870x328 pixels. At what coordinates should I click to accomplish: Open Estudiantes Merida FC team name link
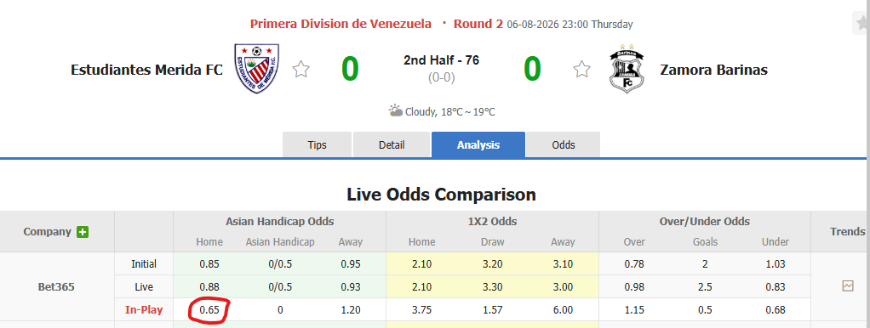coord(147,70)
